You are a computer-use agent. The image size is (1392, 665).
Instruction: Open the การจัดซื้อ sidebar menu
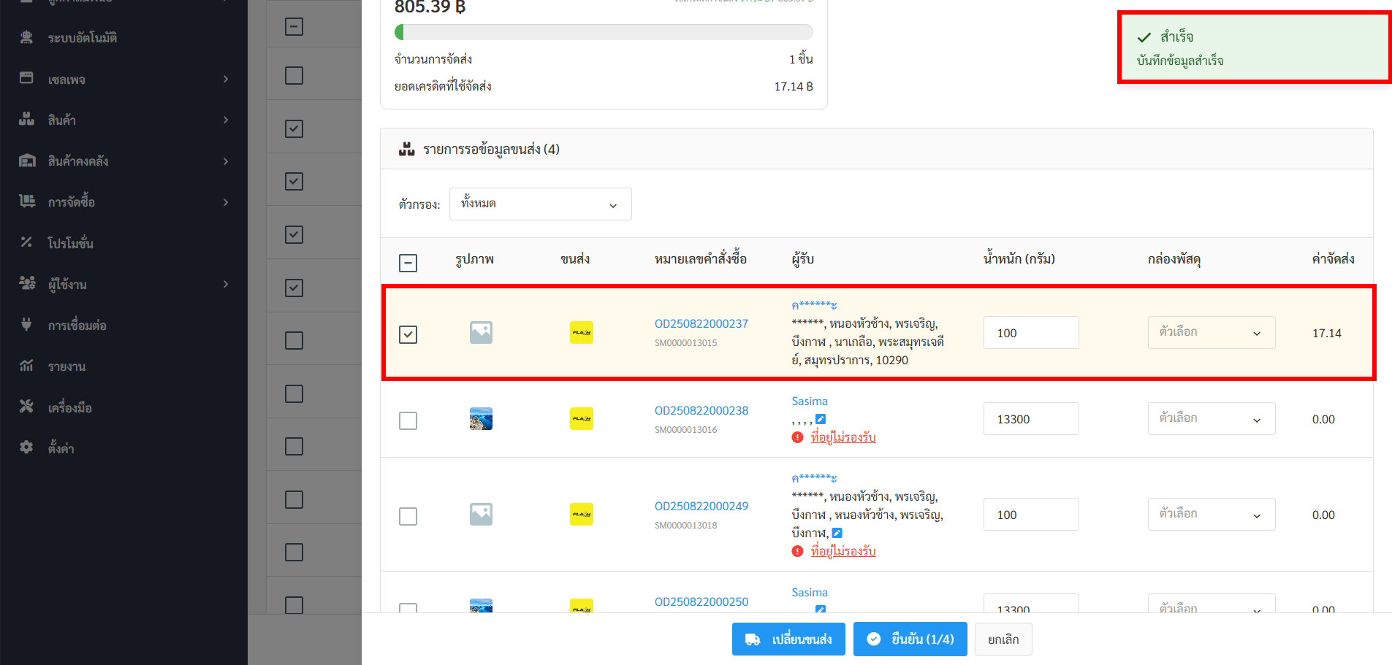(x=124, y=202)
